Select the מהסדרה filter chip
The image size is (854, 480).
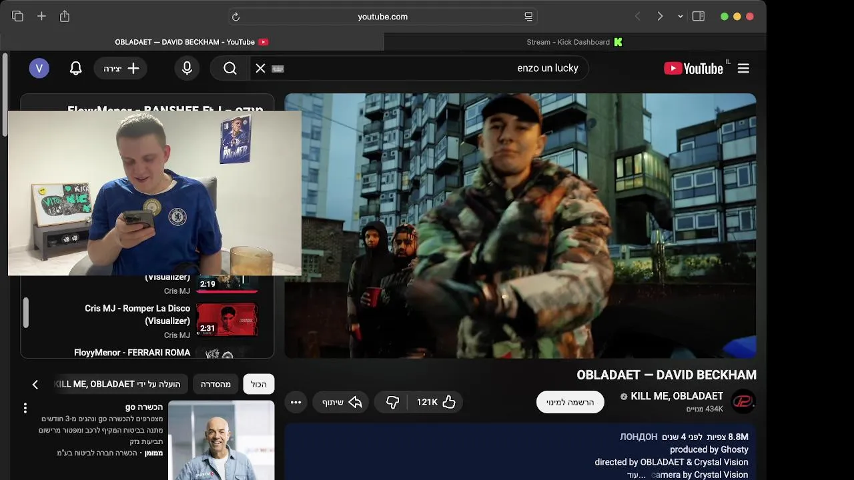click(x=216, y=384)
